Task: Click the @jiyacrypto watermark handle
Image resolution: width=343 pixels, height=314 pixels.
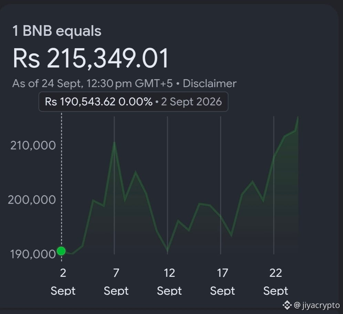Action: [x=316, y=305]
